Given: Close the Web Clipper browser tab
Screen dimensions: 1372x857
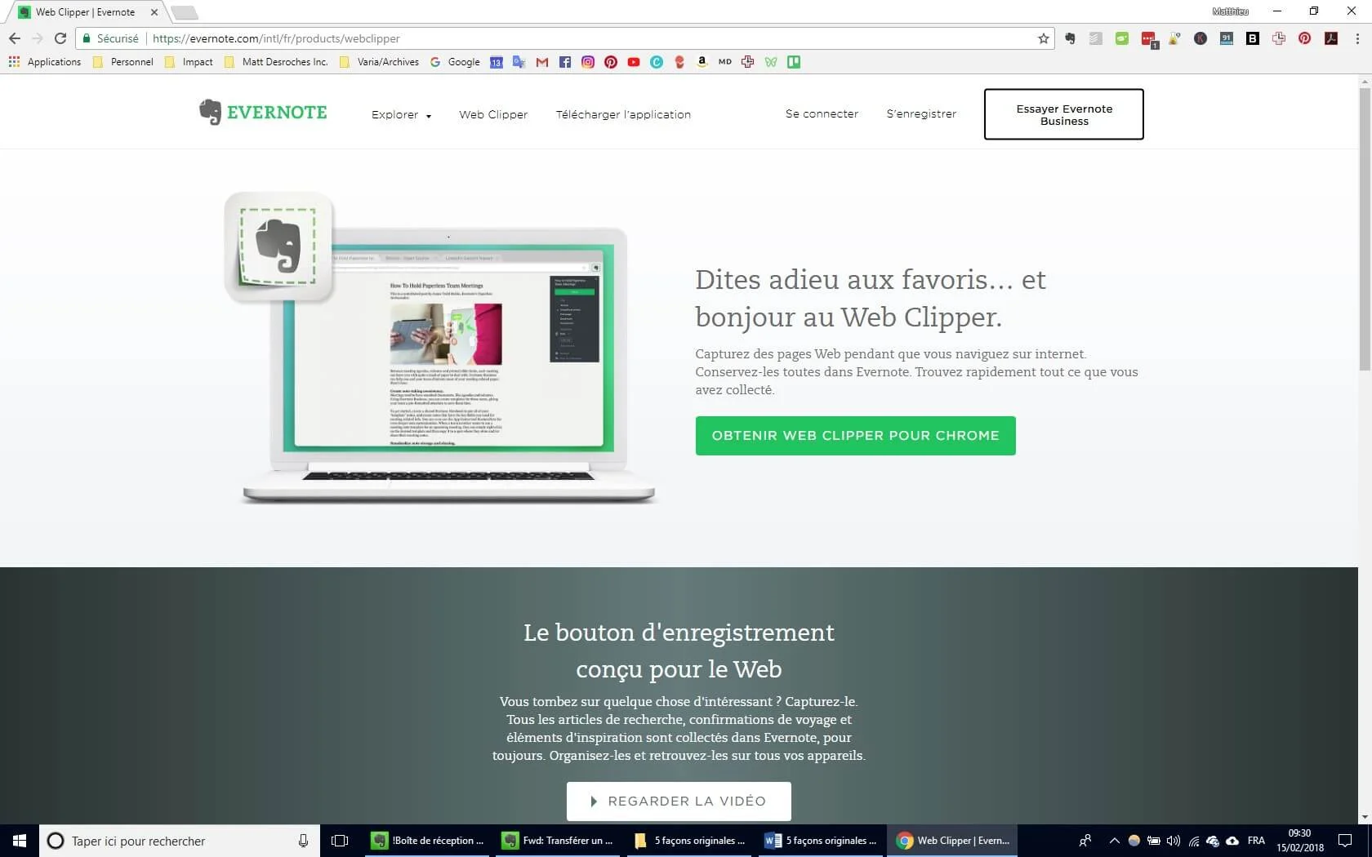Looking at the screenshot, I should point(154,12).
